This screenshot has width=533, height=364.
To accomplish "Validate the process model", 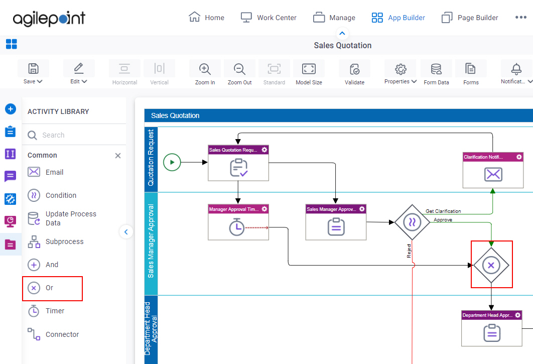I will coord(354,72).
